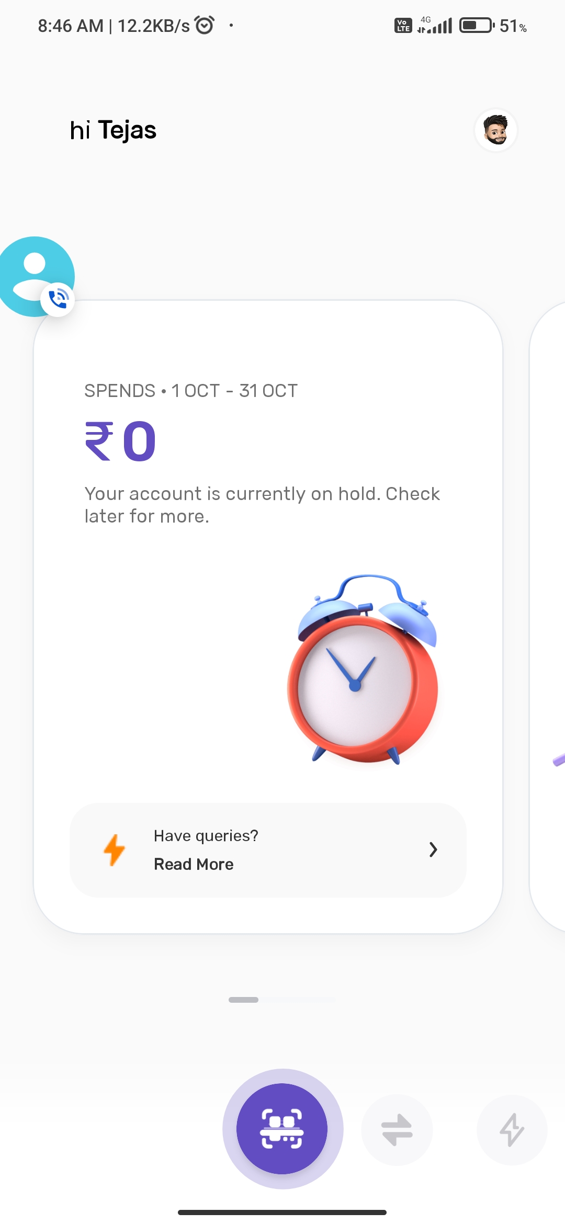Tap the account on hold message
This screenshot has height=1224, width=565.
click(x=262, y=505)
